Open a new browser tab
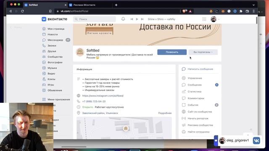The image size is (269, 151). [116, 5]
